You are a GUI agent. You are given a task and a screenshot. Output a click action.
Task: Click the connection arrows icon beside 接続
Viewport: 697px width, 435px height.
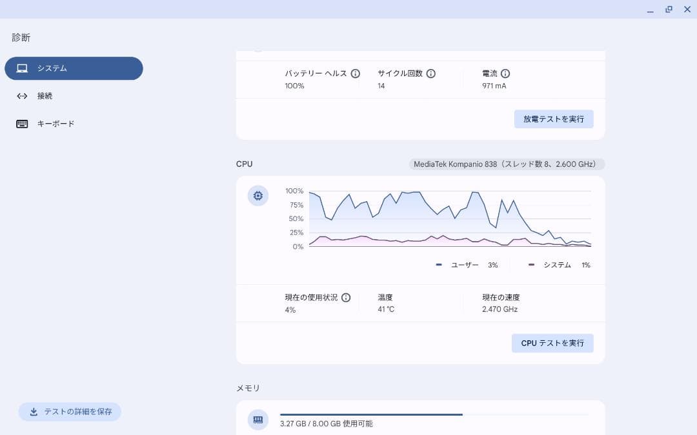click(22, 96)
